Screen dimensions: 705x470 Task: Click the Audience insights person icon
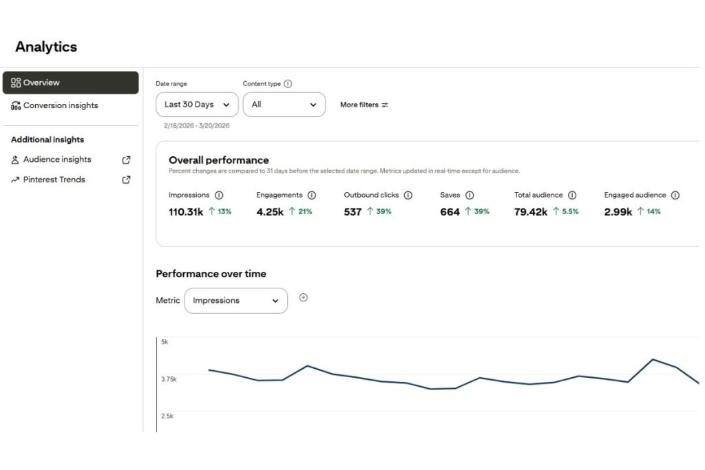(15, 159)
